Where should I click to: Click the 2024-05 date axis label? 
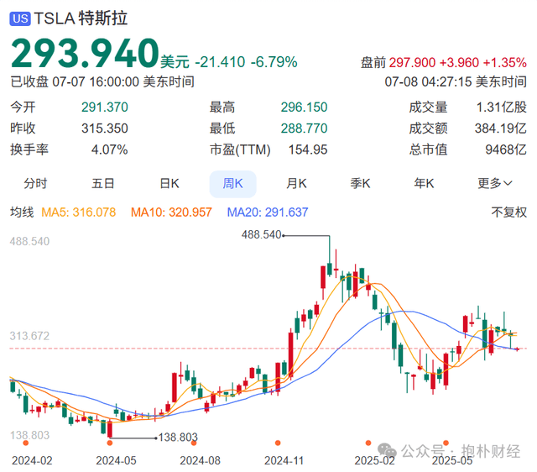click(x=116, y=460)
